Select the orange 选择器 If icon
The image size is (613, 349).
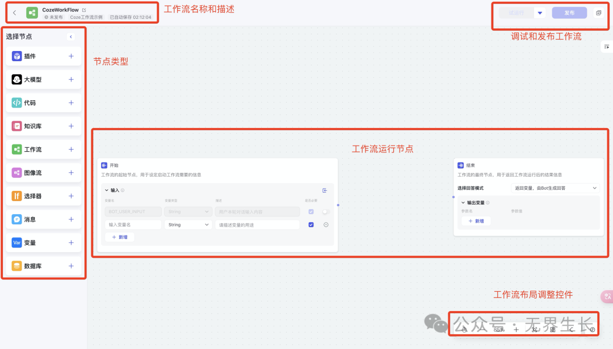click(16, 196)
